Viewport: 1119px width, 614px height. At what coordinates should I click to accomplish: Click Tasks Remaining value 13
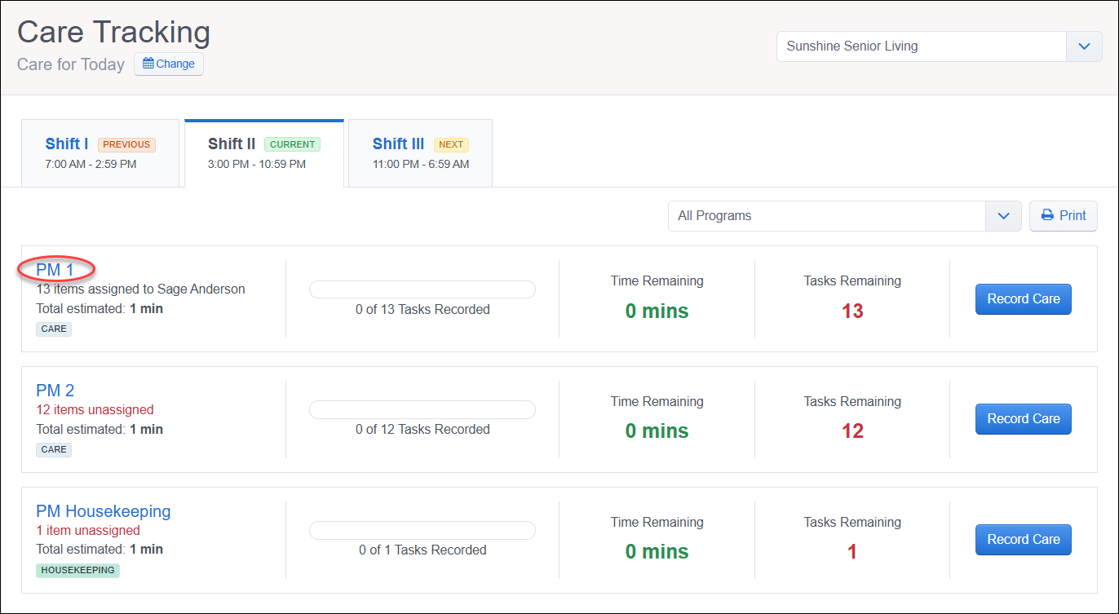click(852, 311)
